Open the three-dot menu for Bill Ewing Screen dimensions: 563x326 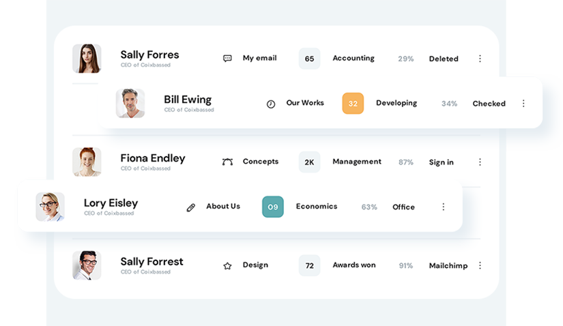pos(523,104)
